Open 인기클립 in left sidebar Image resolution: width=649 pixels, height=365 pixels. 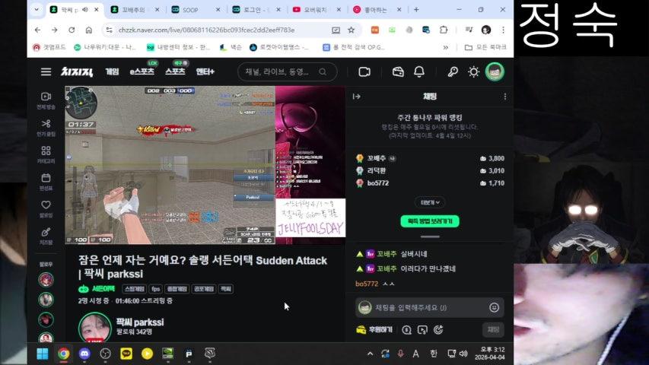click(46, 128)
